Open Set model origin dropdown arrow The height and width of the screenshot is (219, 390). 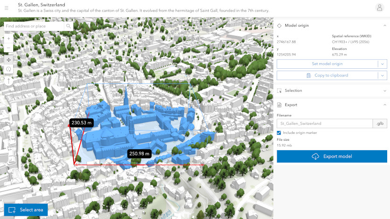pos(382,64)
